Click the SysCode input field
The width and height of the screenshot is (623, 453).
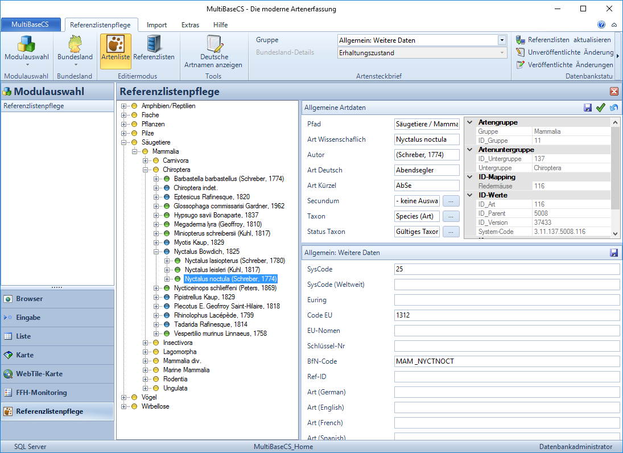[506, 269]
